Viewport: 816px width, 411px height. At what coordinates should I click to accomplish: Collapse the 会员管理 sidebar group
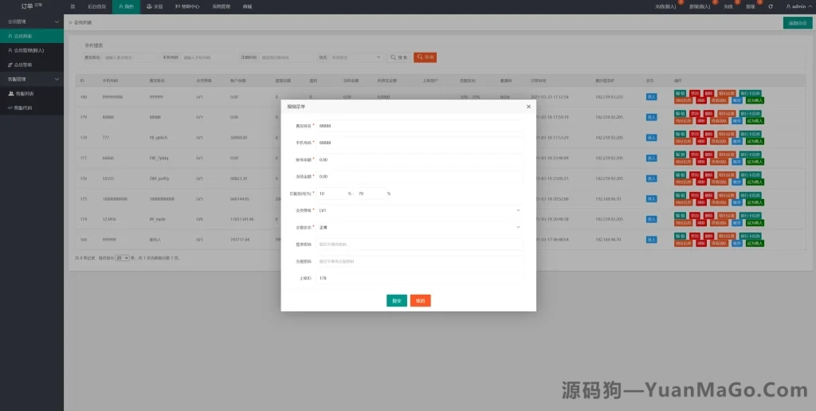tap(32, 22)
